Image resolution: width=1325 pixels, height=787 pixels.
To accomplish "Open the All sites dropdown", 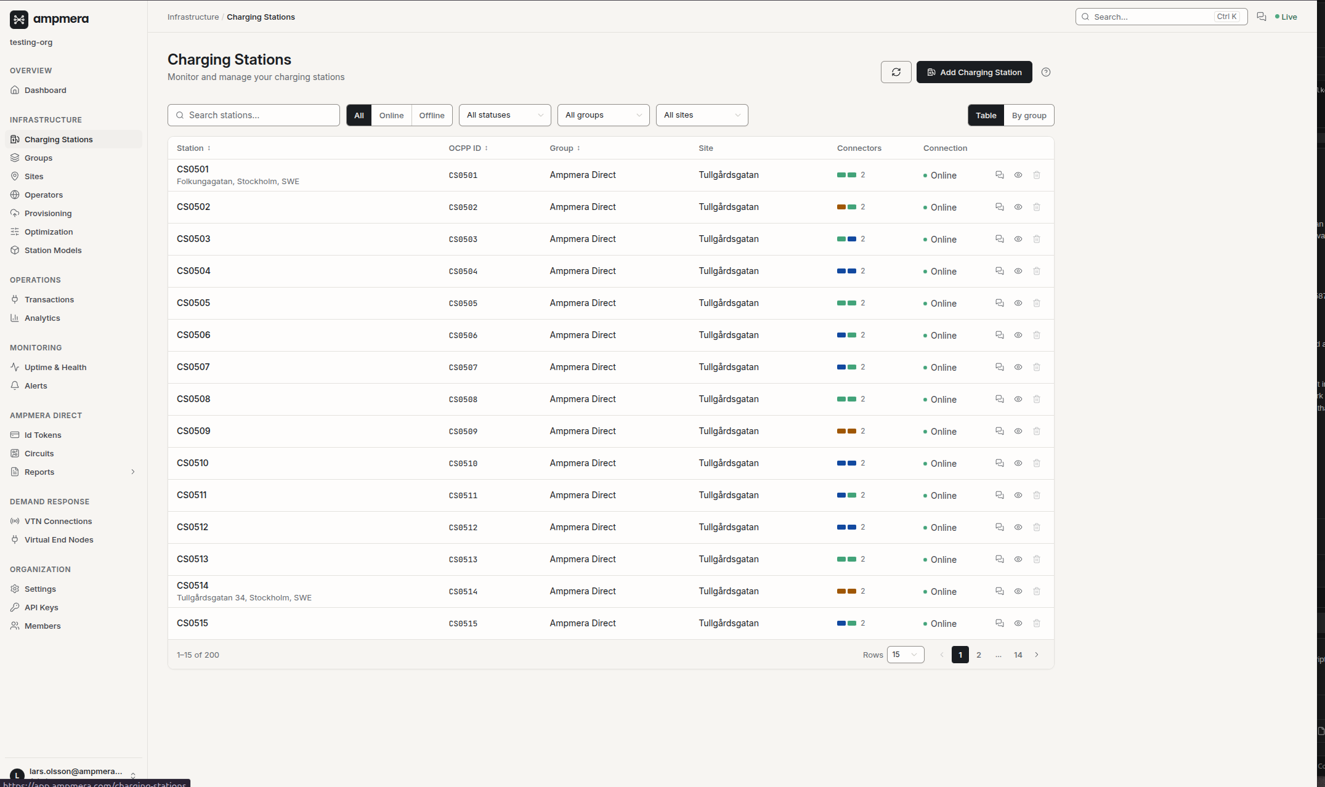I will (x=702, y=115).
